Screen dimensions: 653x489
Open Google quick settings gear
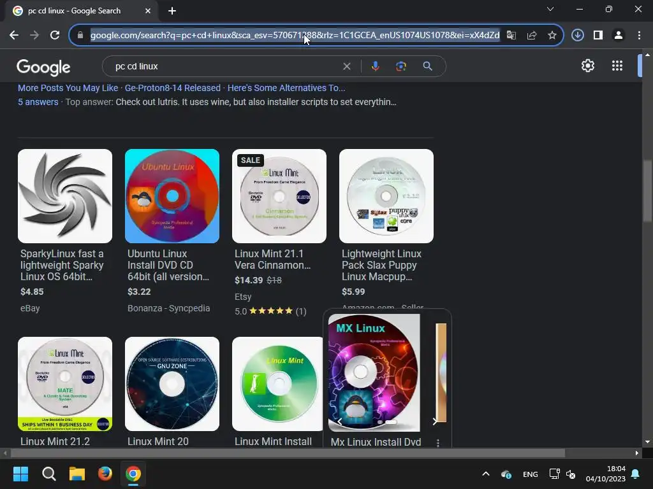pos(587,66)
